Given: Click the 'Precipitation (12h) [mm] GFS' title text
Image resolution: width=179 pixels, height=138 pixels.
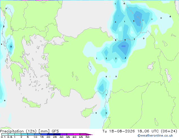Looking at the screenshot, I should pos(29,131).
